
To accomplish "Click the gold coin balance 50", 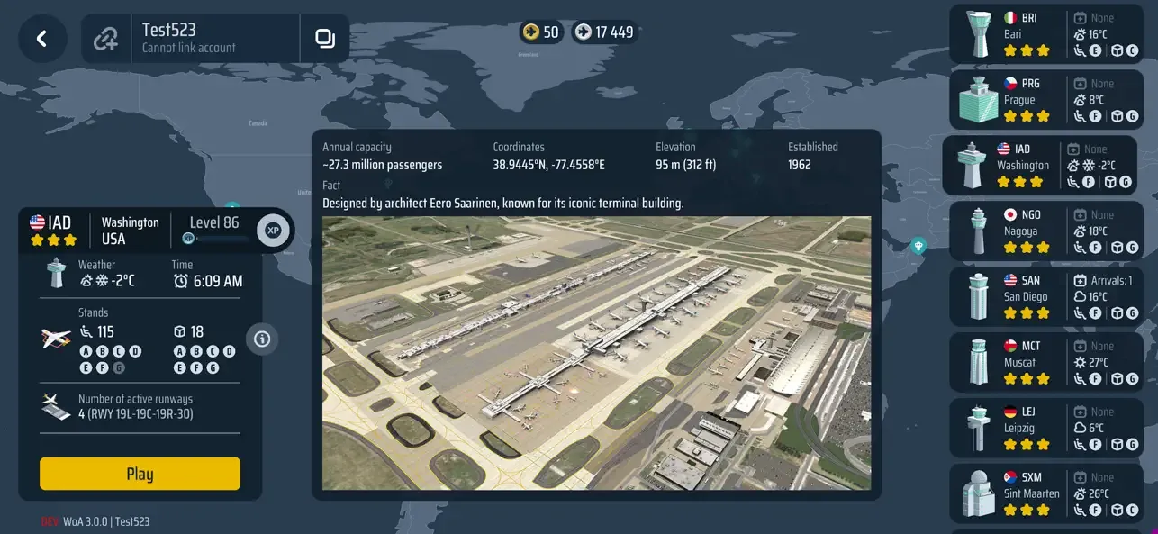I will (541, 32).
